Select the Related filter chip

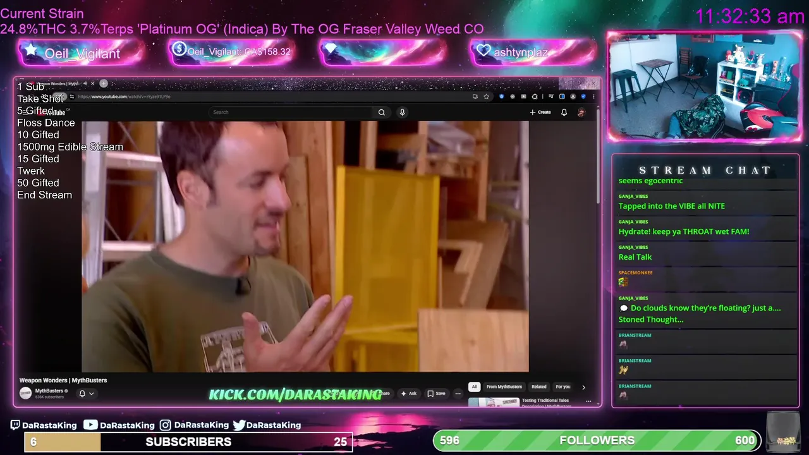[x=539, y=387]
